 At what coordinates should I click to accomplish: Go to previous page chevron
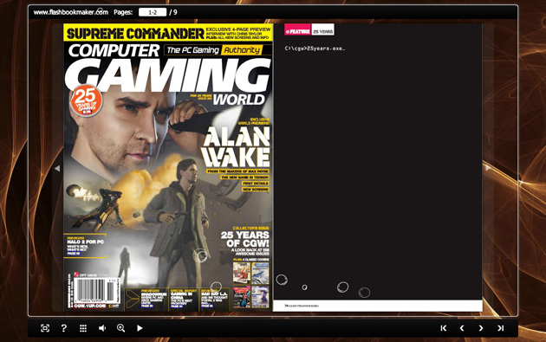click(x=462, y=328)
